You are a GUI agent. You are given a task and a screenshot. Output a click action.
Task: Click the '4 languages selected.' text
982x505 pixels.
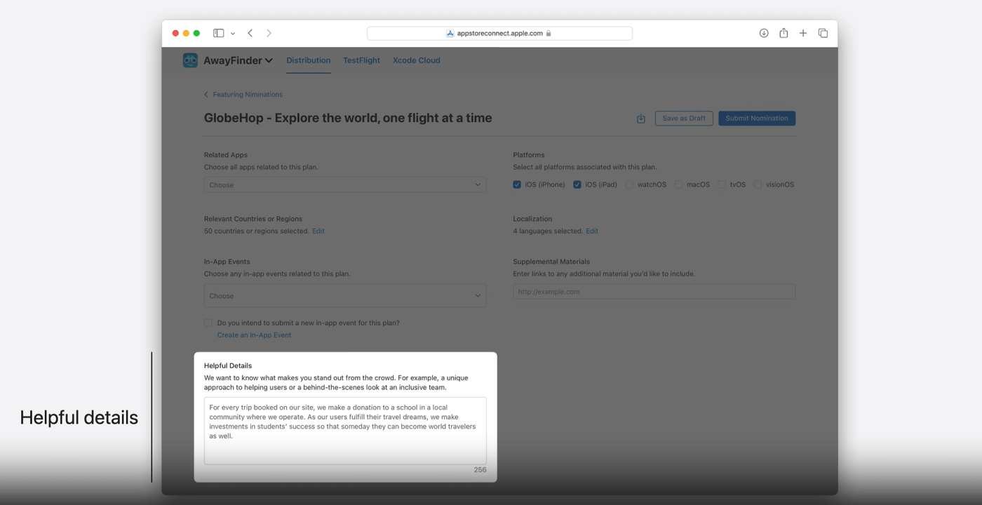(548, 231)
